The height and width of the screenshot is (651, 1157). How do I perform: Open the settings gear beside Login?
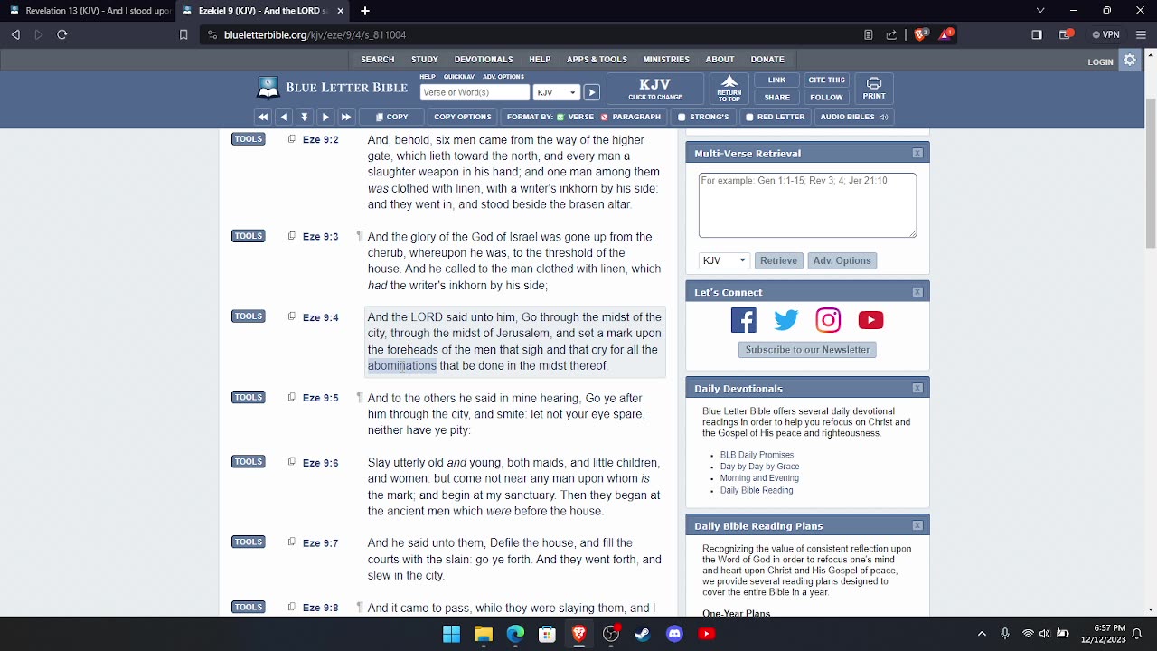click(x=1130, y=61)
